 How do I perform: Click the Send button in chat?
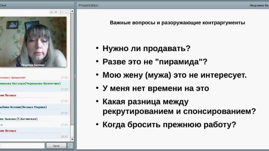pyautogui.click(x=56, y=146)
